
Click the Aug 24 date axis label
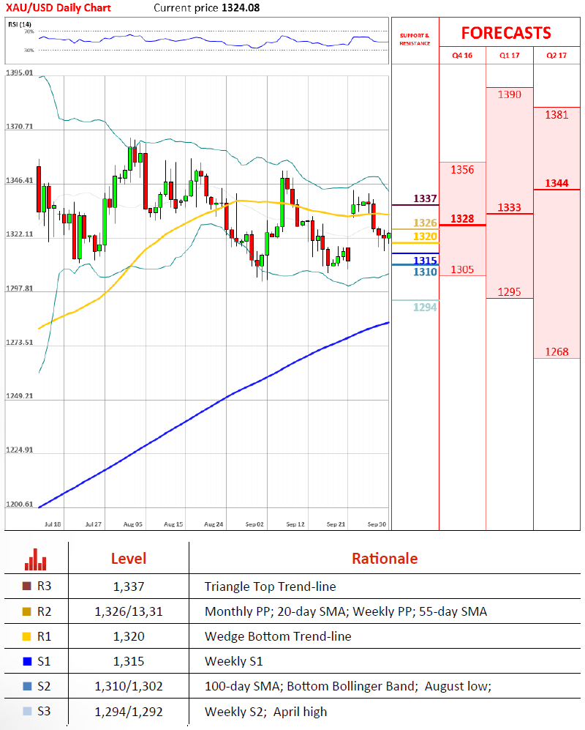214,524
